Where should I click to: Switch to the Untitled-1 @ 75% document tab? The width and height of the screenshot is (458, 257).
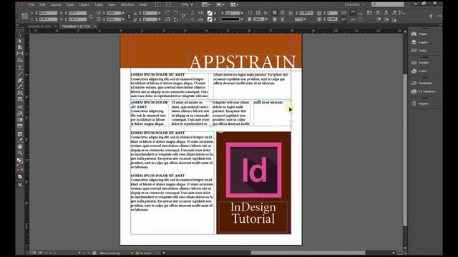tap(76, 26)
